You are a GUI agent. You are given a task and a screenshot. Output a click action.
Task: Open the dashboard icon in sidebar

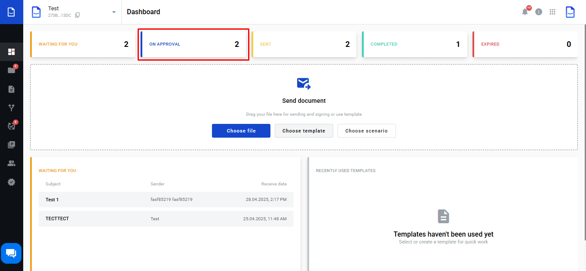[12, 52]
